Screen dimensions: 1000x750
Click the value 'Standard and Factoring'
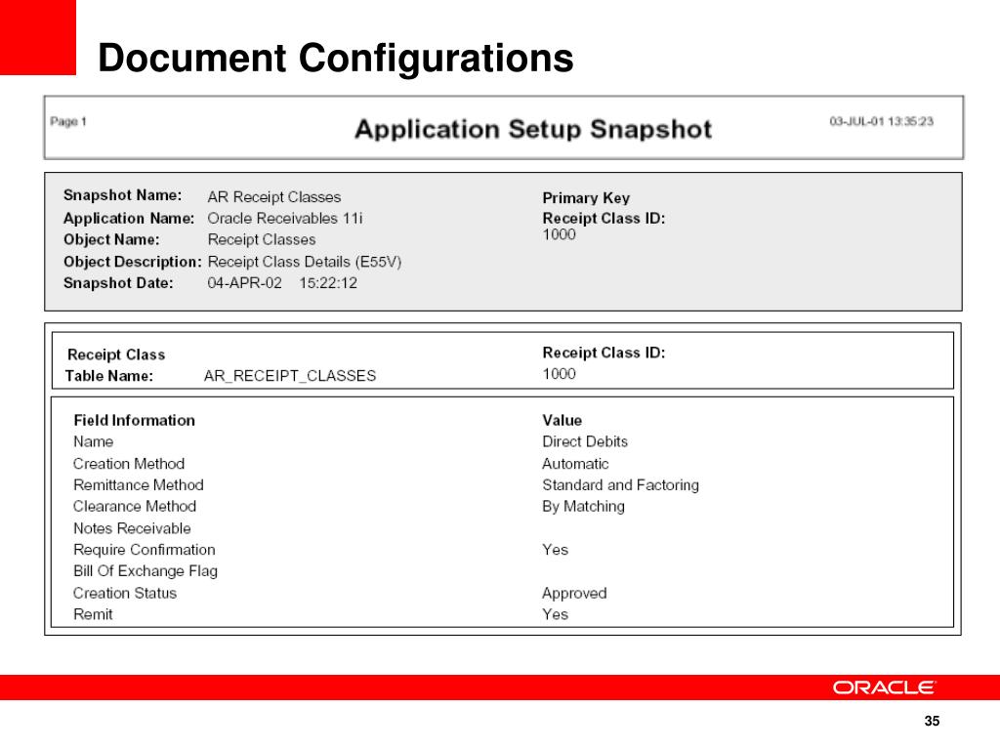pyautogui.click(x=620, y=485)
